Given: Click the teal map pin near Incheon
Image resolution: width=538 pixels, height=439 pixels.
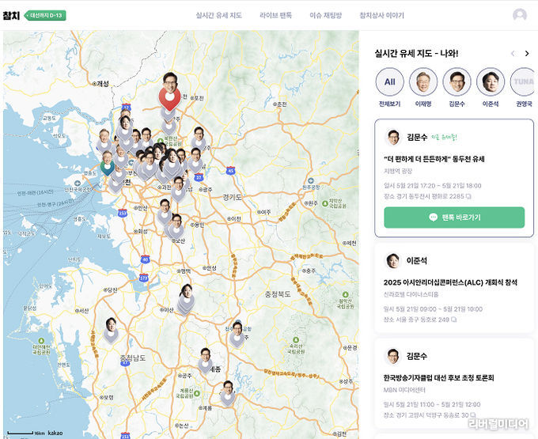Looking at the screenshot, I should [x=108, y=168].
